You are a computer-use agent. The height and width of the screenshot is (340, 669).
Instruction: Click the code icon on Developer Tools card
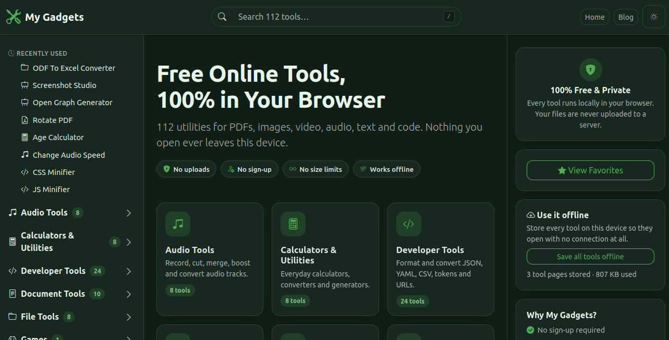click(409, 224)
